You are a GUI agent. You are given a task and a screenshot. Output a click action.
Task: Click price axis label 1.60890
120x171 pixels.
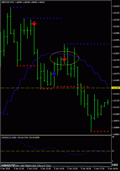tap(116, 127)
